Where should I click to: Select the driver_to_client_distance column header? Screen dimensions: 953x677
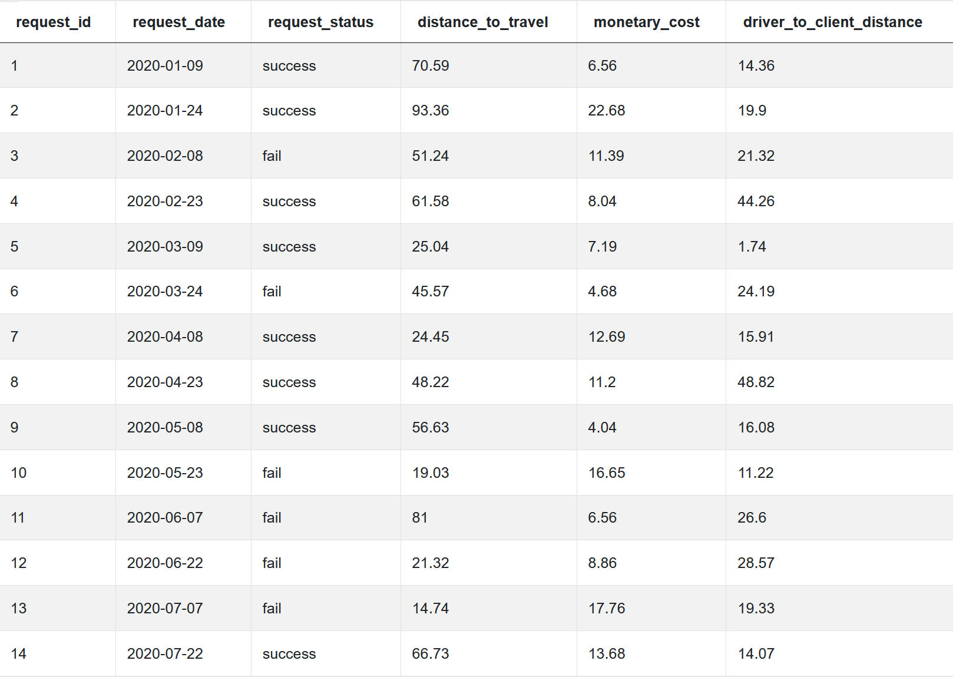point(833,22)
